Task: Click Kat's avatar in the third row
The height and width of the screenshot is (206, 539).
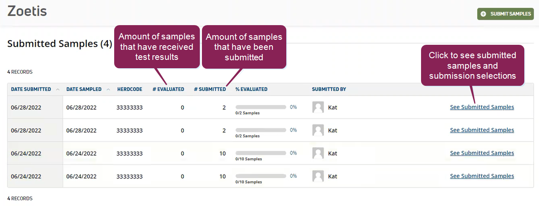Action: [318, 153]
